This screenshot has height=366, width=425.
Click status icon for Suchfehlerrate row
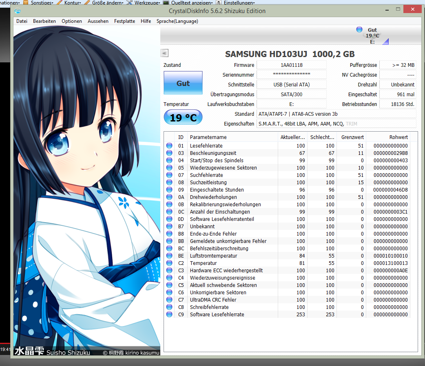click(169, 175)
